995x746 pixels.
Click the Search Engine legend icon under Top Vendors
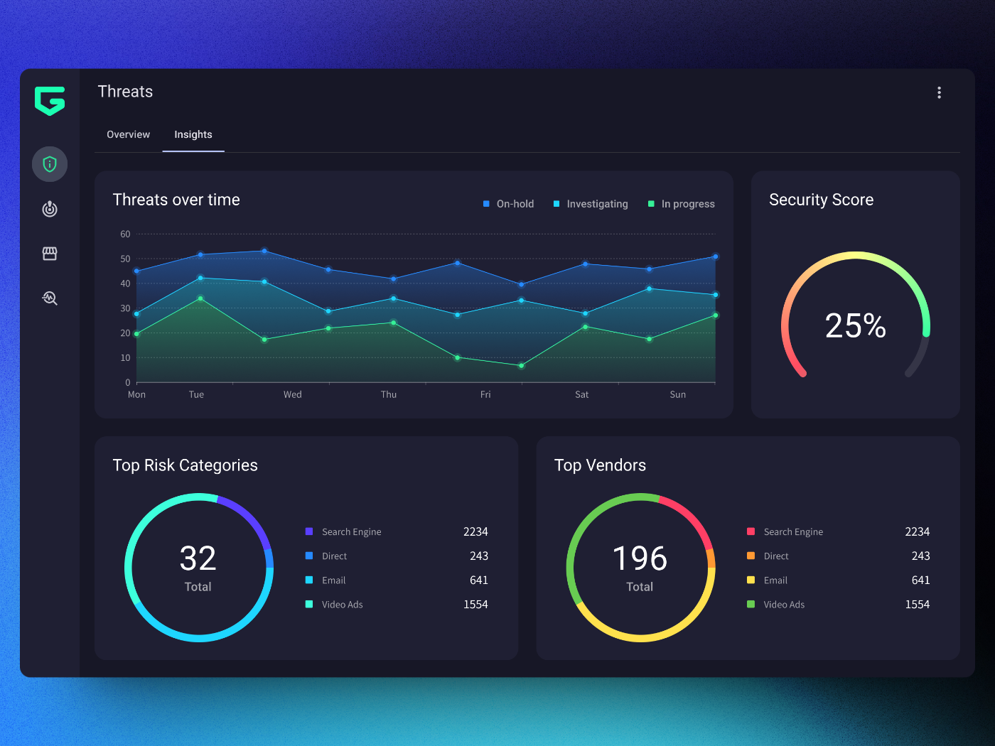point(751,531)
